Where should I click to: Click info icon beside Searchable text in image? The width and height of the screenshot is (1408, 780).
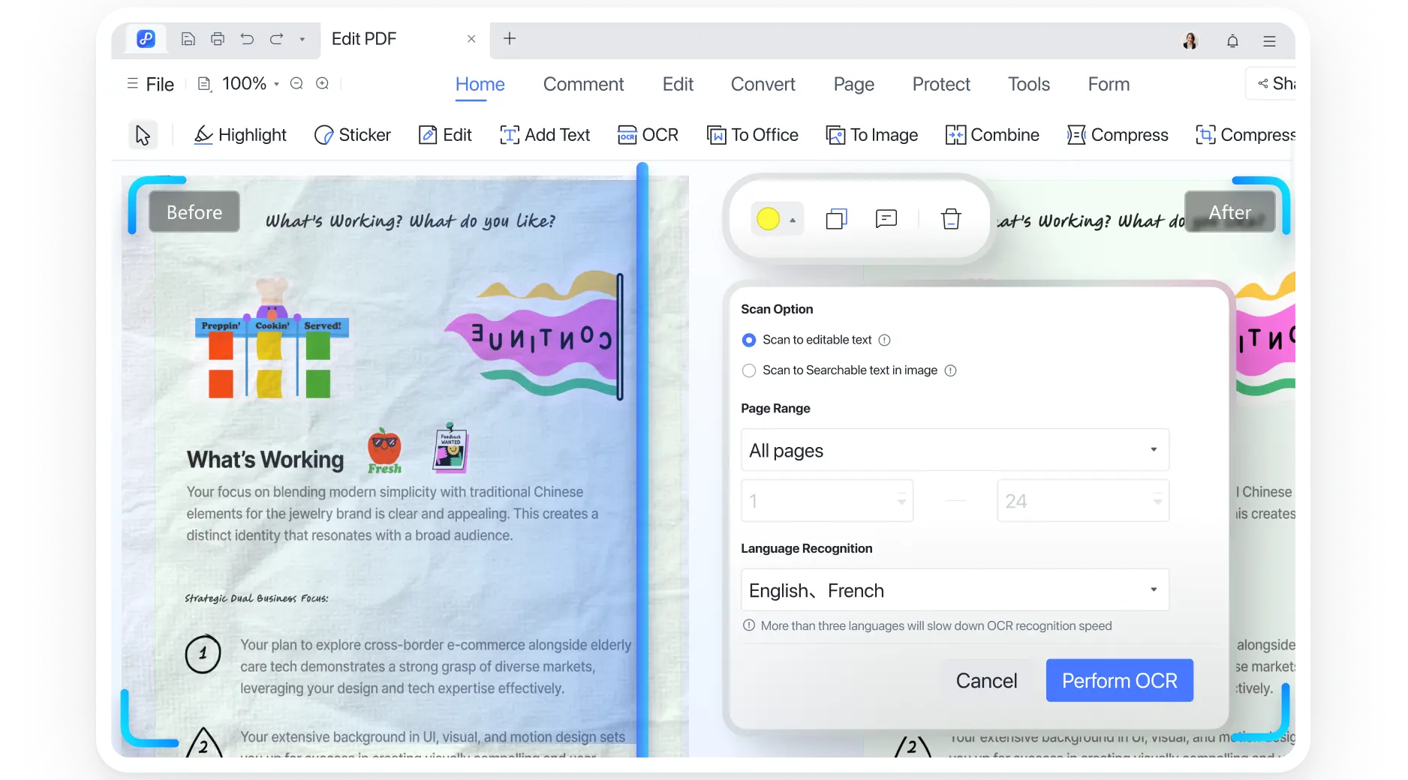(x=950, y=370)
